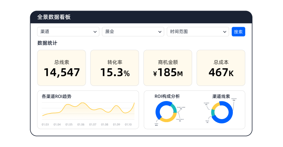Click the ROI构成分析 chart title
Image resolution: width=283 pixels, height=147 pixels.
(x=167, y=96)
